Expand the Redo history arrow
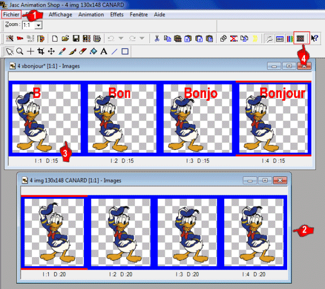The height and width of the screenshot is (289, 325). [x=142, y=38]
